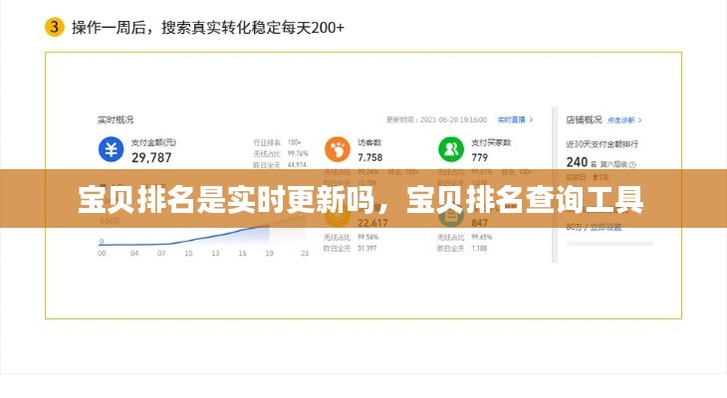Viewport: 727px width, 398px height.
Task: Click the green buyers count icon
Action: click(451, 149)
